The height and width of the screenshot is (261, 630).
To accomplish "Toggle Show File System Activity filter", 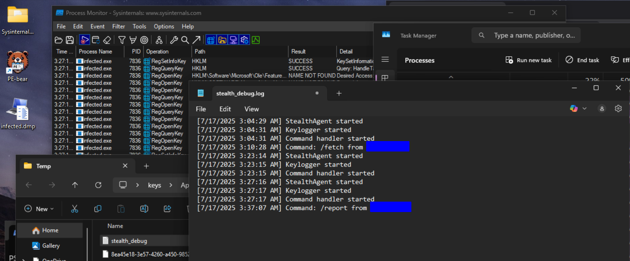I will click(x=222, y=40).
